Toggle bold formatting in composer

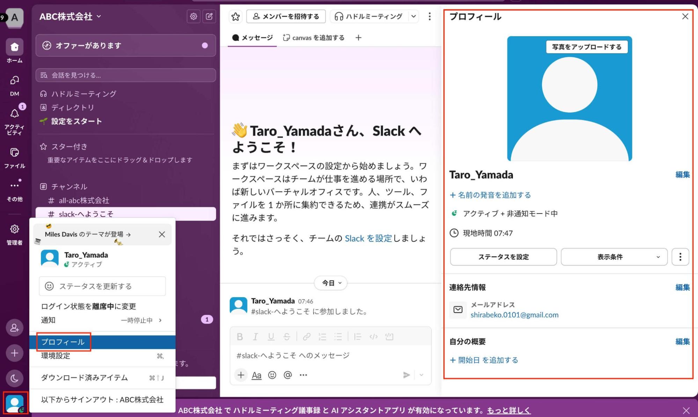click(x=240, y=337)
